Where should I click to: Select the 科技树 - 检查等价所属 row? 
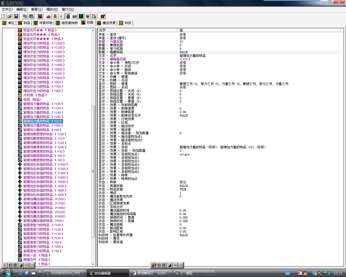tap(219, 235)
